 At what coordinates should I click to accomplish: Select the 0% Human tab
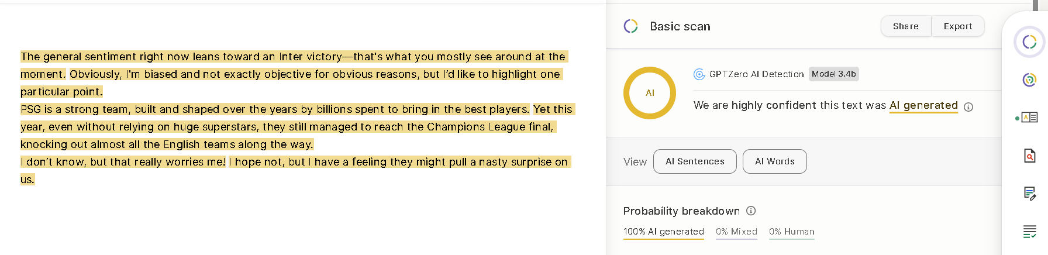coord(792,232)
